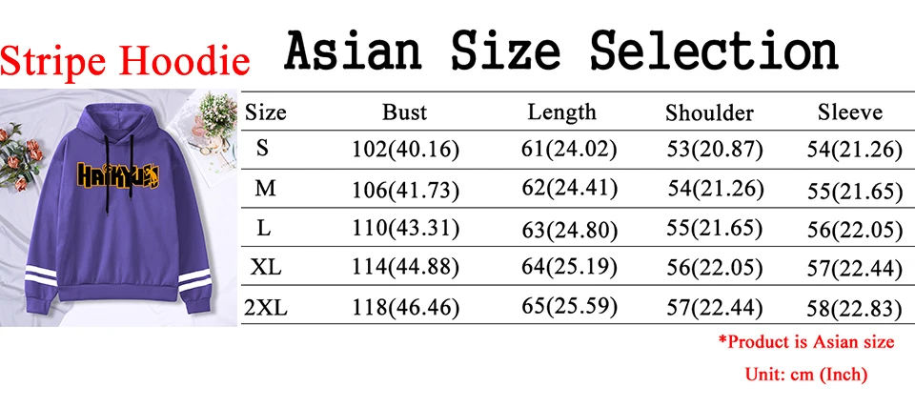Screen dimensions: 915x407
Task: Click the Length column header
Action: tap(562, 112)
